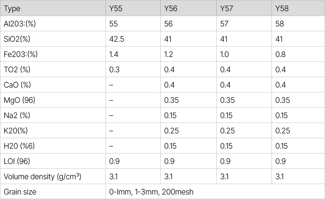Select the Y56 column header
This screenshot has width=325, height=199.
click(170, 9)
